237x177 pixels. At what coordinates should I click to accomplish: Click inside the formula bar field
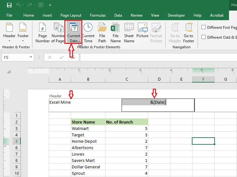coord(159,57)
